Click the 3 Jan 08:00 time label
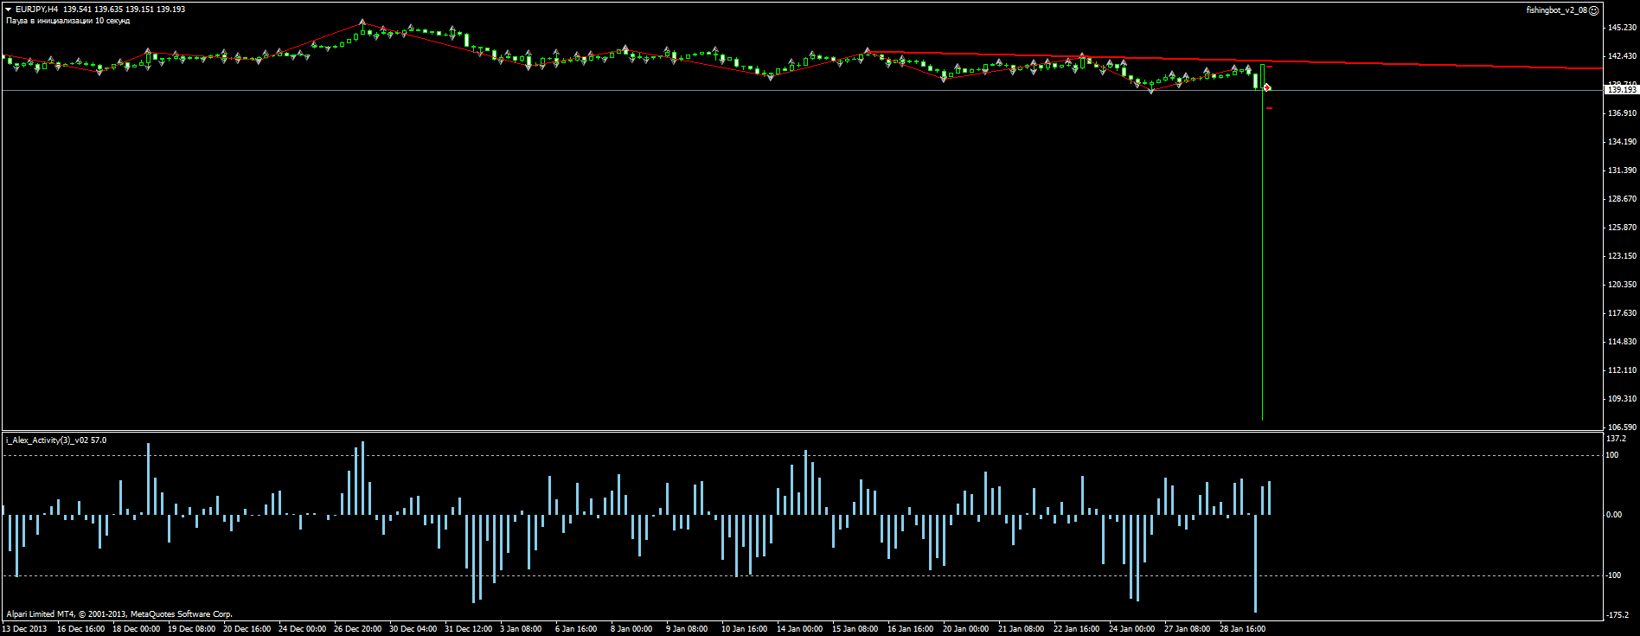 point(521,629)
